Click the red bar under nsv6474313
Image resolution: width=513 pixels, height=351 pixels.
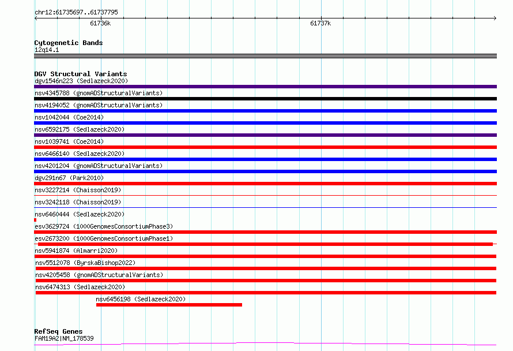point(266,293)
